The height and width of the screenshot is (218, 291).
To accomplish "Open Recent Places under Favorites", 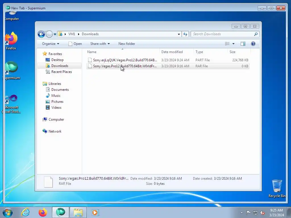I will [61, 72].
